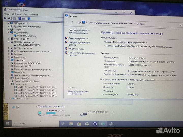
Task: Click the shield icon beside Защита системы
Action: (66, 48)
